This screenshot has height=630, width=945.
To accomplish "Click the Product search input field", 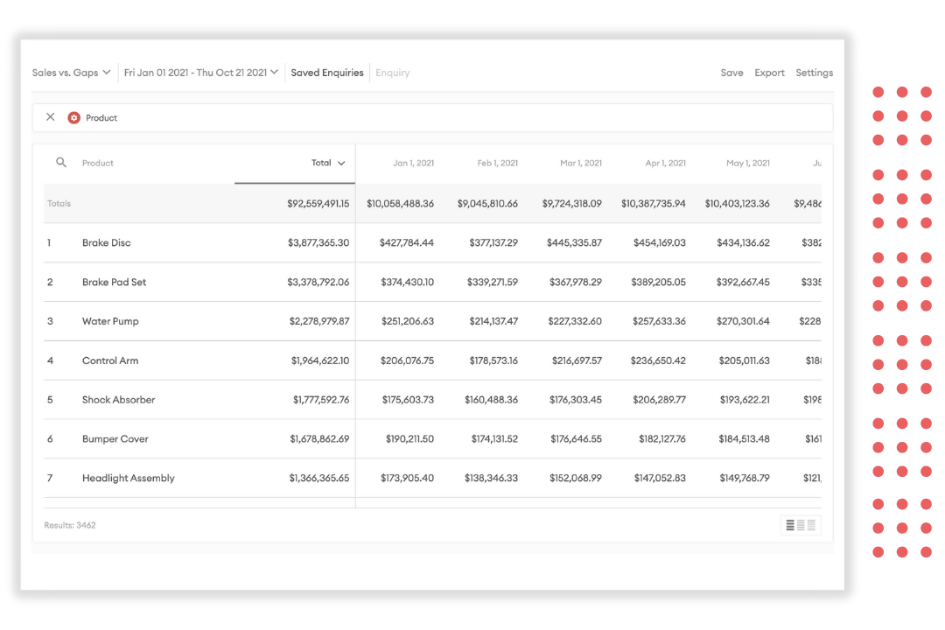I will point(131,163).
